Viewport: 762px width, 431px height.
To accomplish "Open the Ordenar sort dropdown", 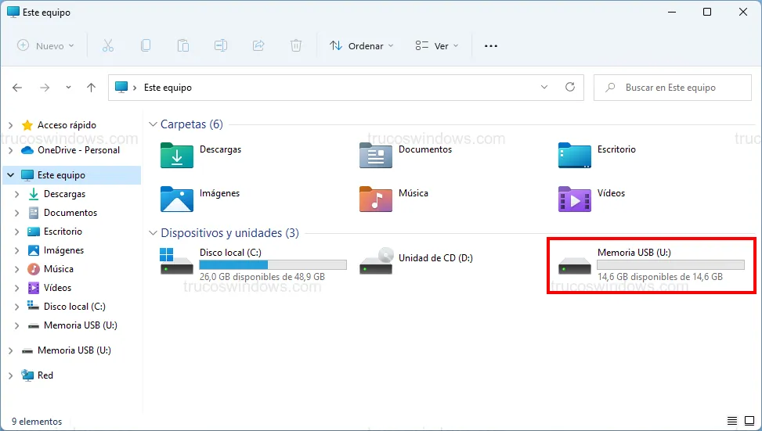I will (x=361, y=46).
